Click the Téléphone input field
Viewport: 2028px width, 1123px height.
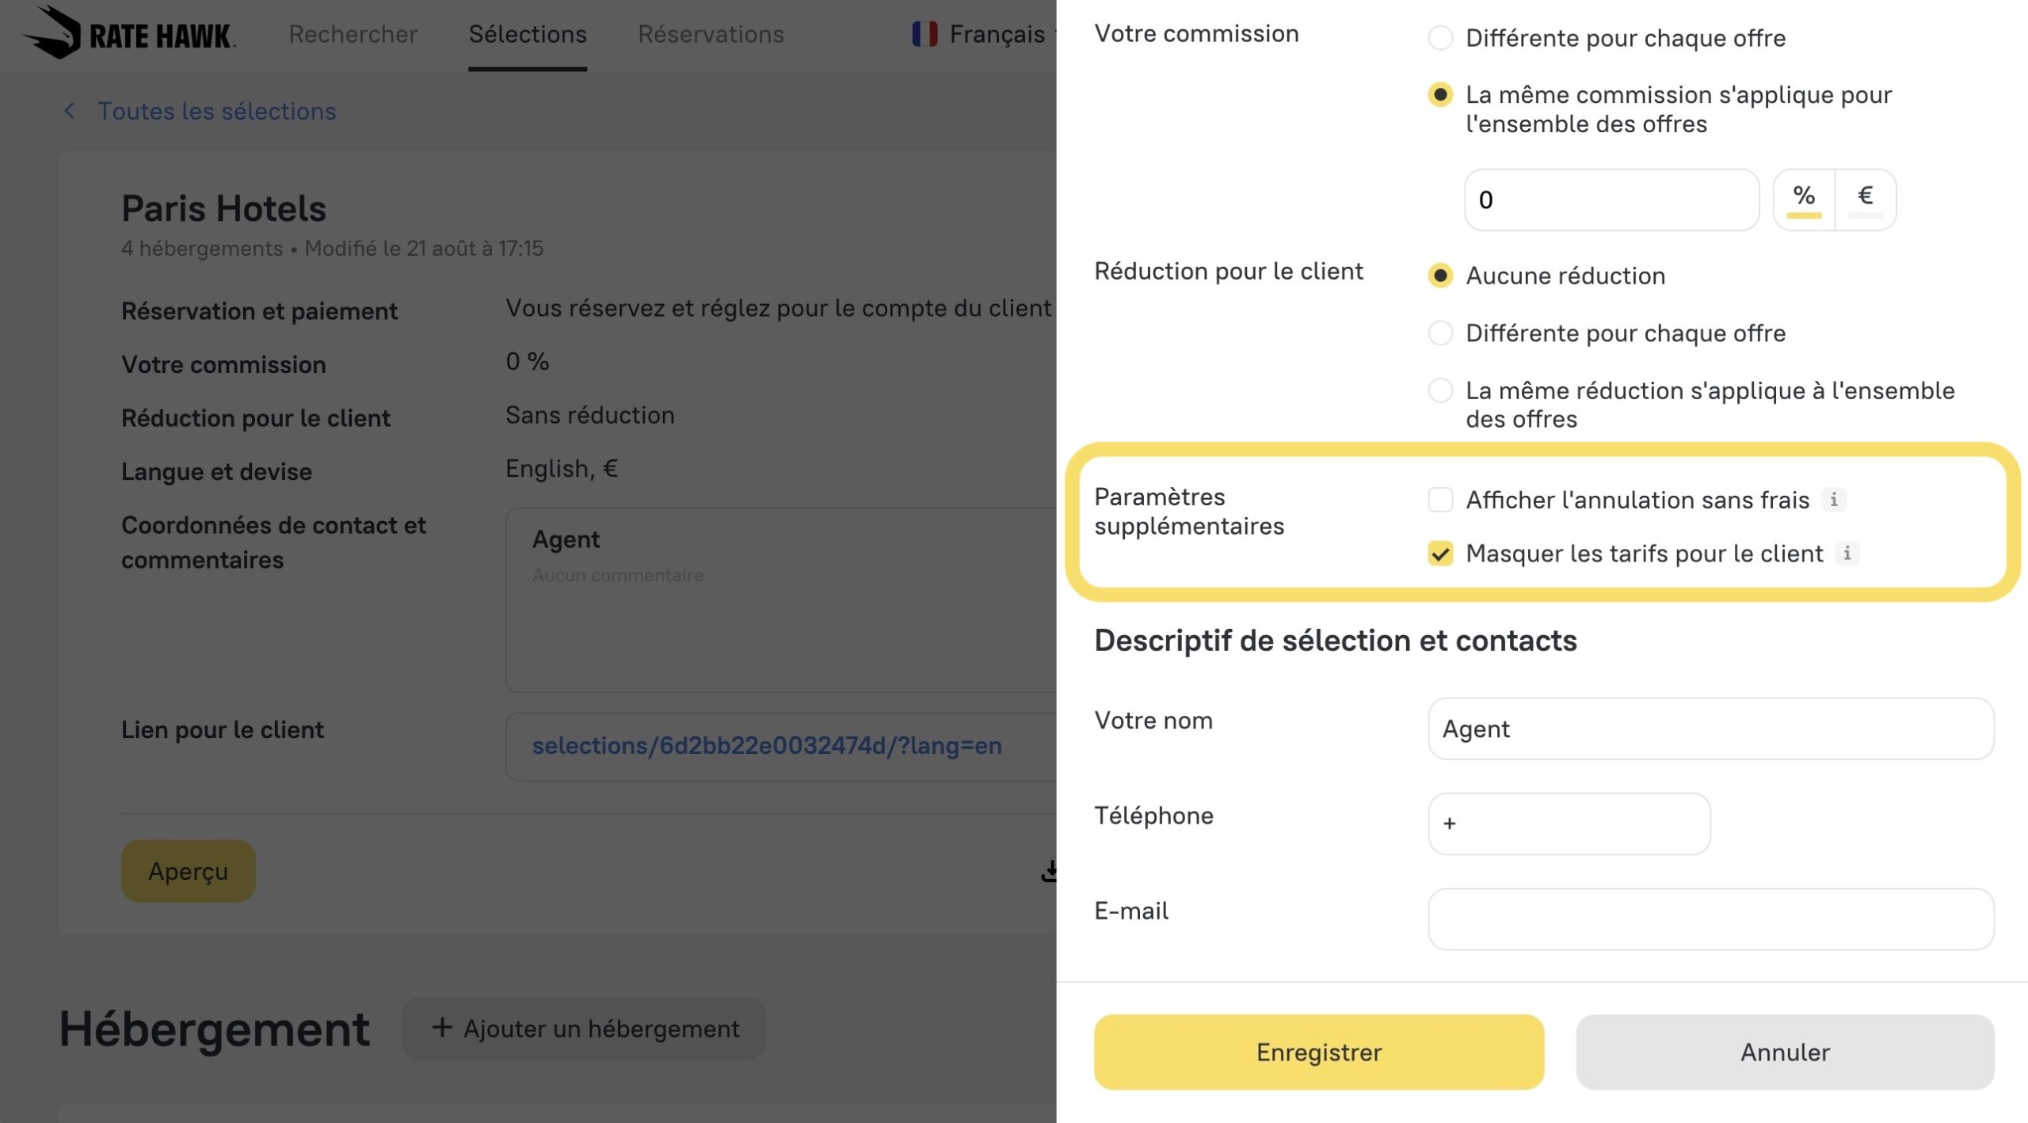[1569, 824]
